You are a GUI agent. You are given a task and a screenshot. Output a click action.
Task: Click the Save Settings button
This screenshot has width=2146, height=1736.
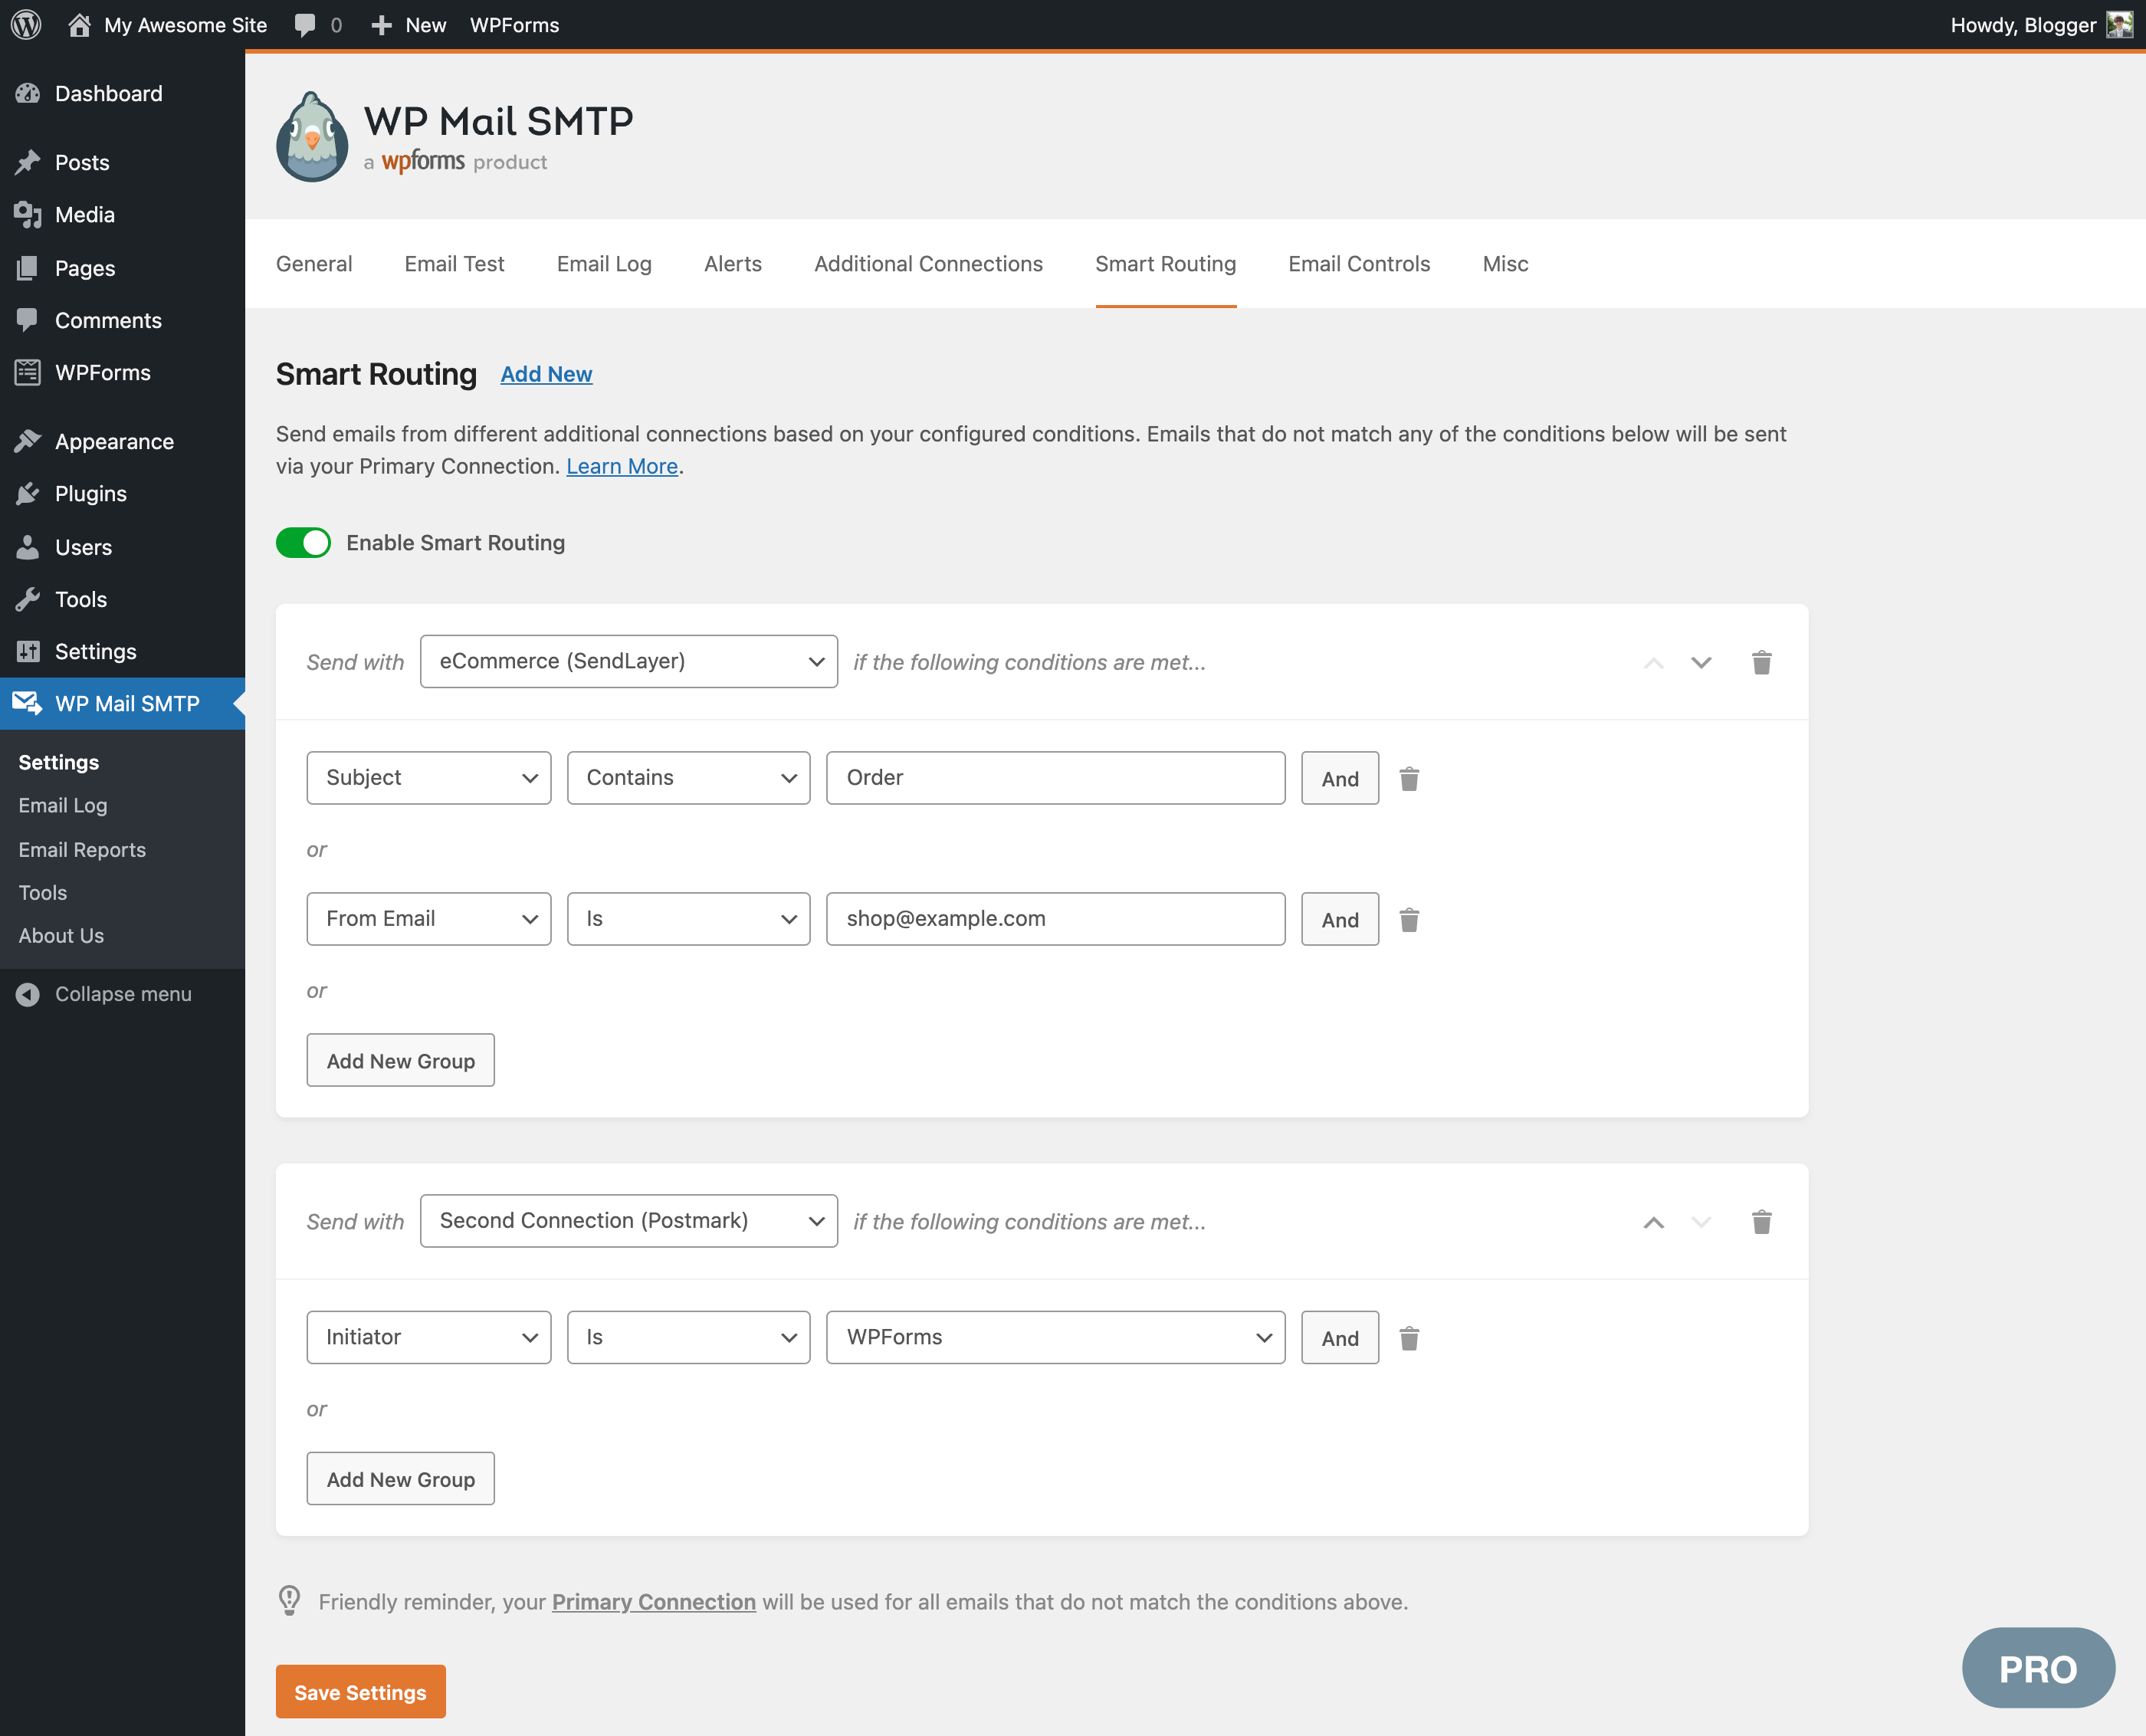(x=361, y=1692)
